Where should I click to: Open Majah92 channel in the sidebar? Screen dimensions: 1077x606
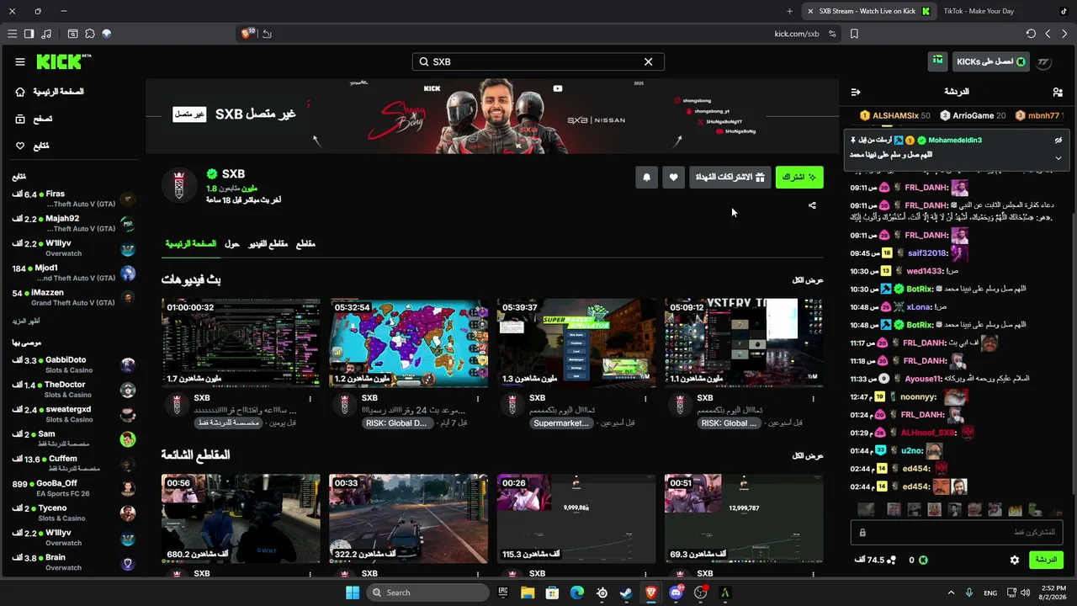(74, 224)
